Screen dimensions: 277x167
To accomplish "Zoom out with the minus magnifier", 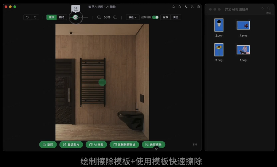I will pos(99,17).
